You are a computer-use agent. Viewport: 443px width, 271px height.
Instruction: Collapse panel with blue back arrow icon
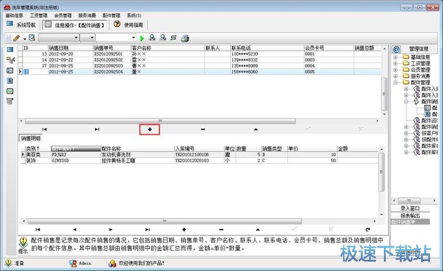tap(396, 49)
